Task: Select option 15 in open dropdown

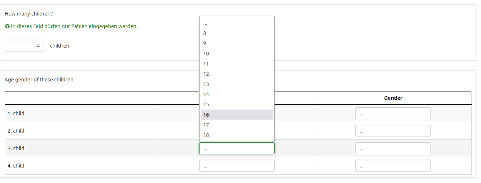Action: click(x=237, y=104)
